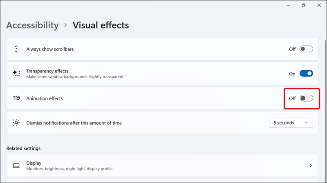Click the Always show scrollbars icon
327x183 pixels.
tap(16, 49)
